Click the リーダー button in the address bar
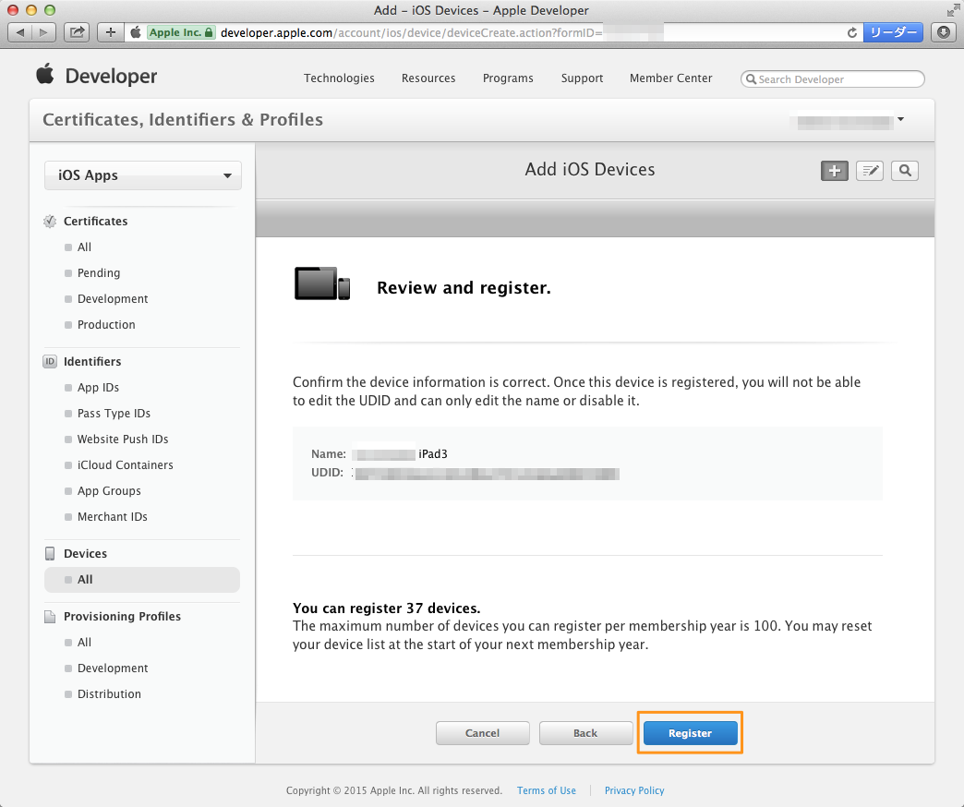This screenshot has height=807, width=964. tap(893, 31)
